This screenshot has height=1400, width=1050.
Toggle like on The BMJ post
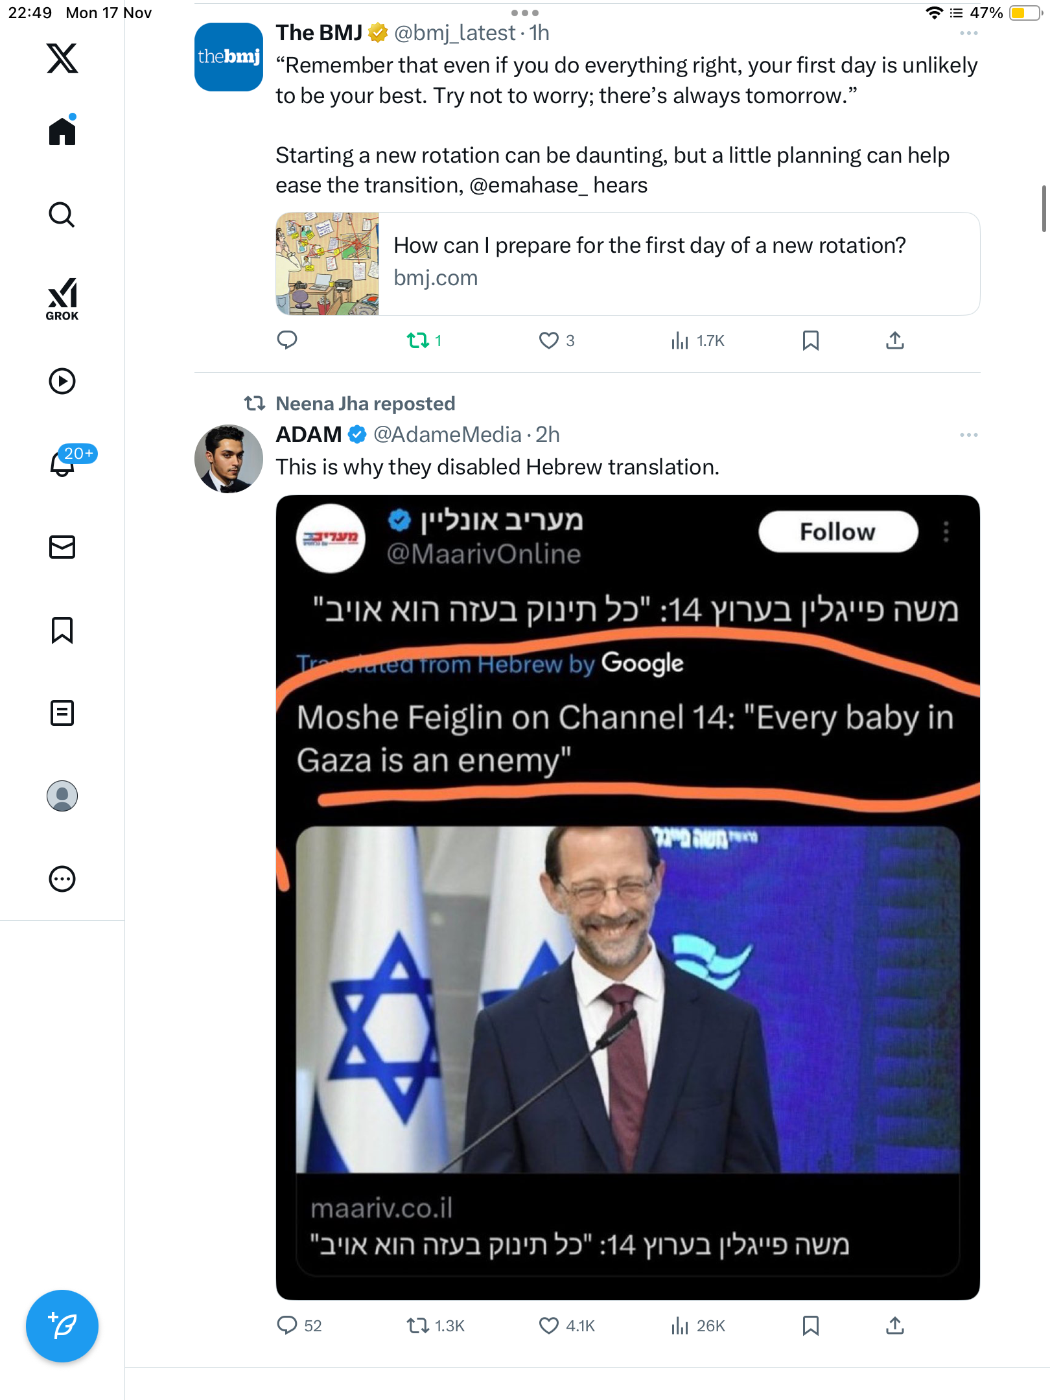(x=549, y=340)
